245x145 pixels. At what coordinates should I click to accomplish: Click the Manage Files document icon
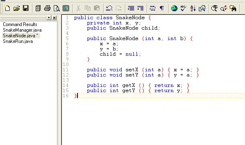[38, 8]
